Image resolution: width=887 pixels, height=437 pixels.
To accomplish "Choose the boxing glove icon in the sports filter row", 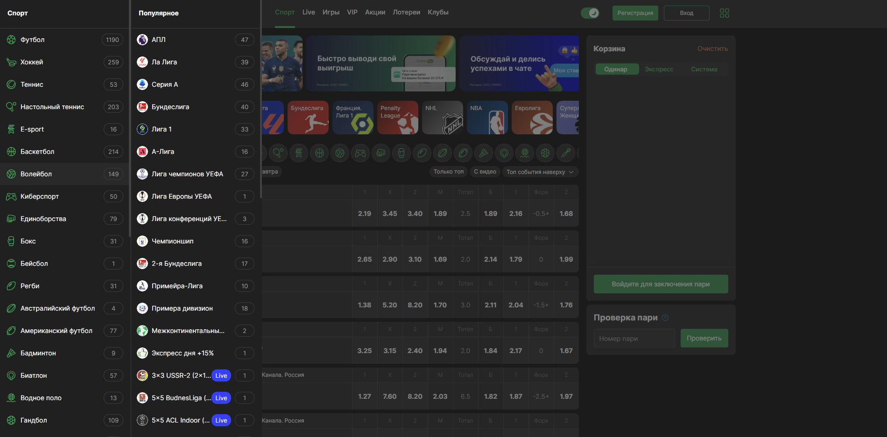I will 401,153.
